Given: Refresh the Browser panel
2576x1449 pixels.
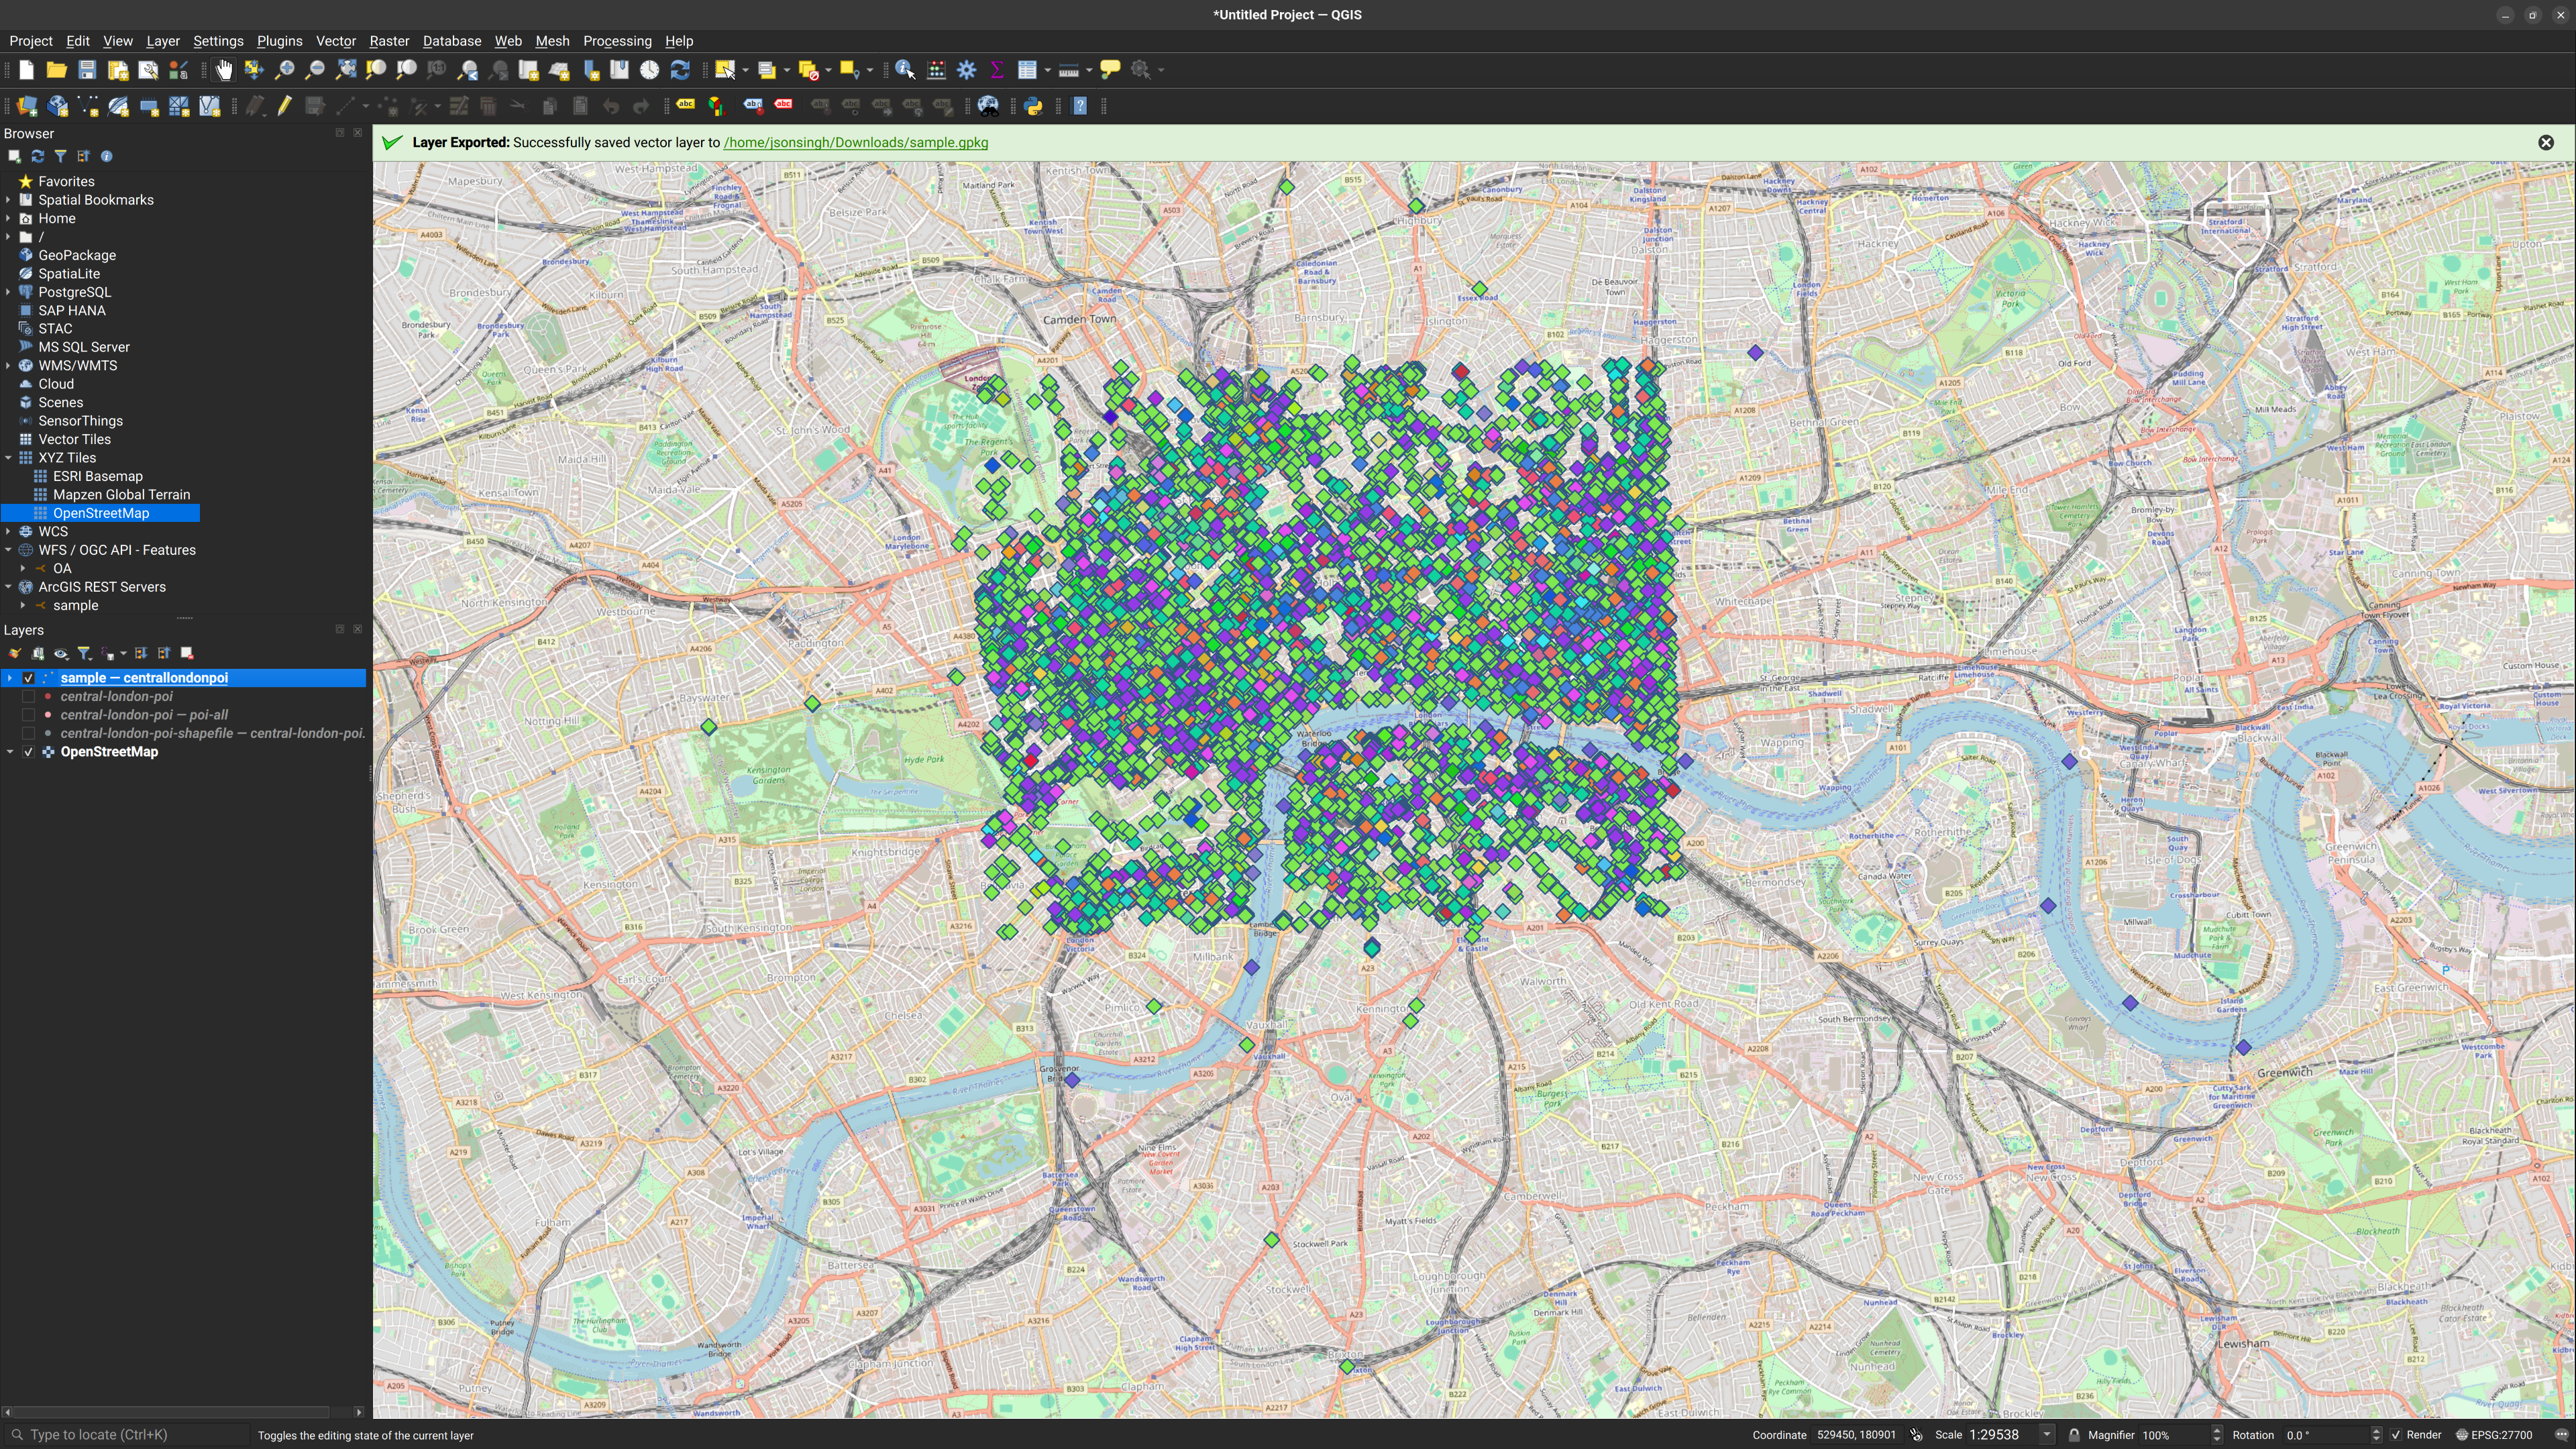Looking at the screenshot, I should click(38, 156).
